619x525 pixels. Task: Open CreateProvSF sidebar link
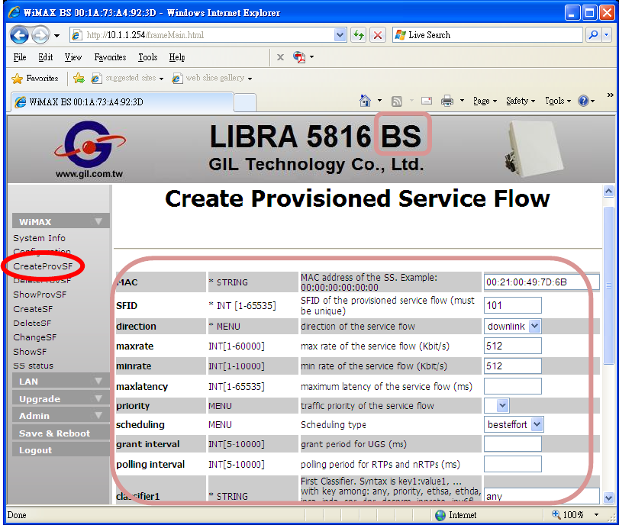coord(43,266)
